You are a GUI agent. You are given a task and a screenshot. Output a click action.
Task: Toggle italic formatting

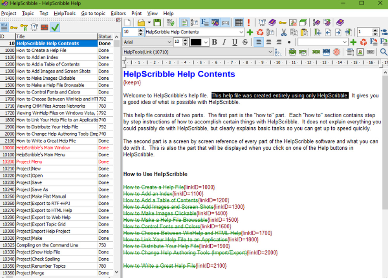pyautogui.click(x=224, y=42)
